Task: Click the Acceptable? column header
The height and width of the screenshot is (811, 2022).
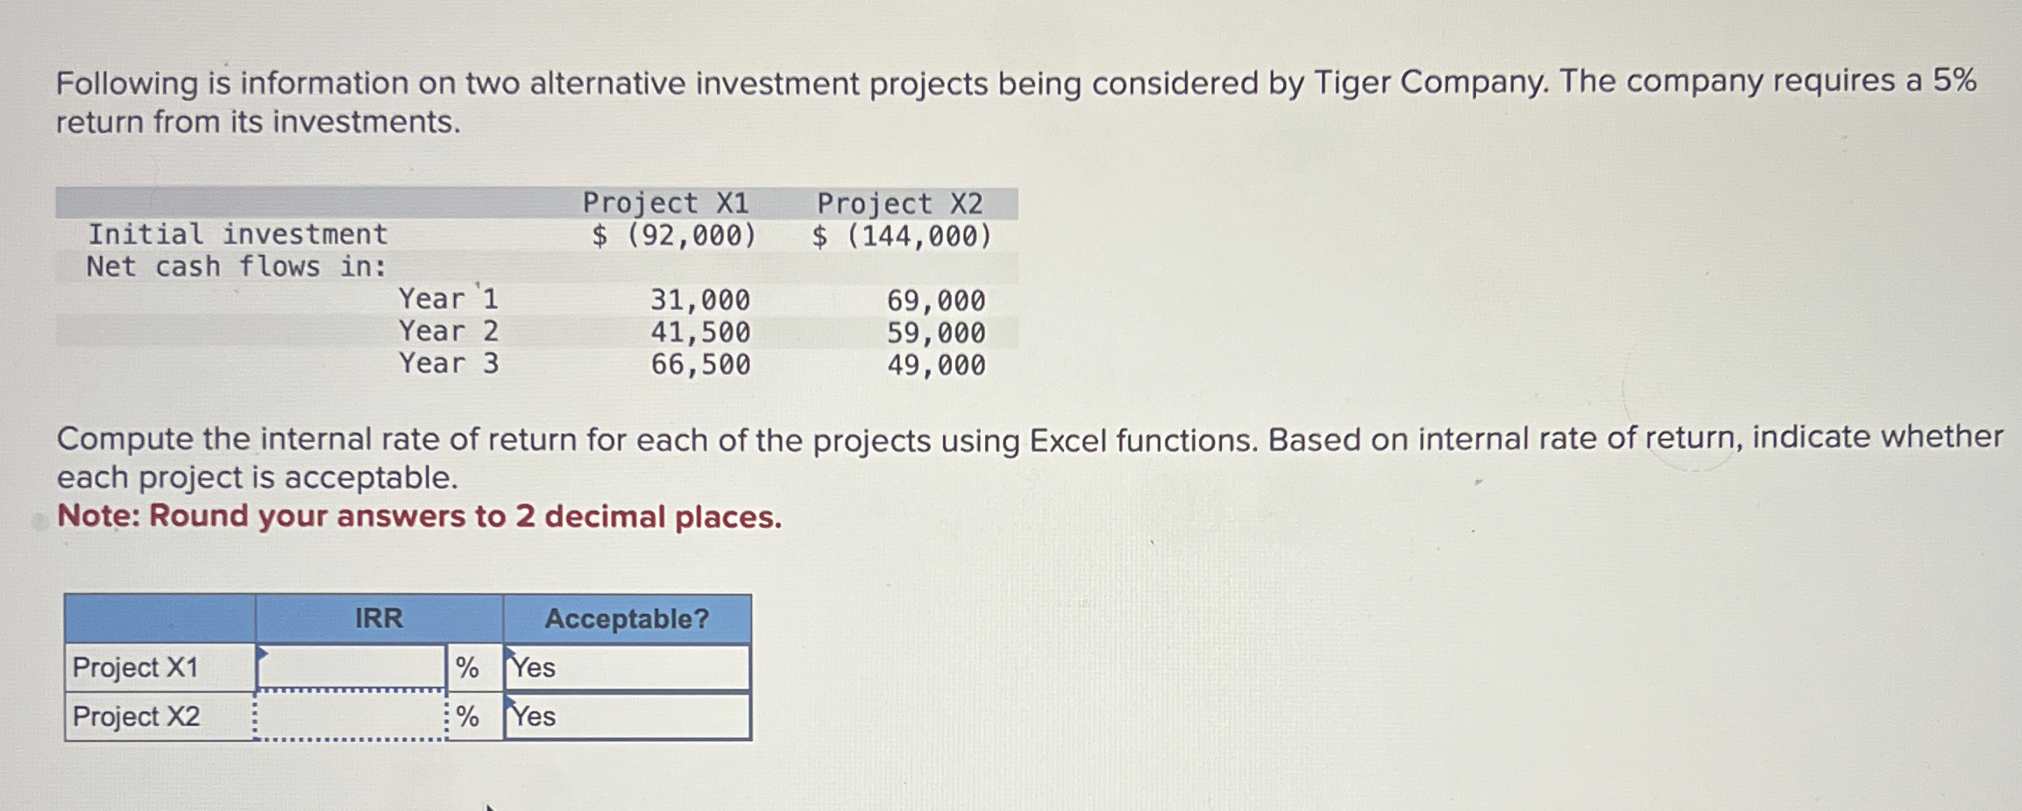Action: coord(627,618)
